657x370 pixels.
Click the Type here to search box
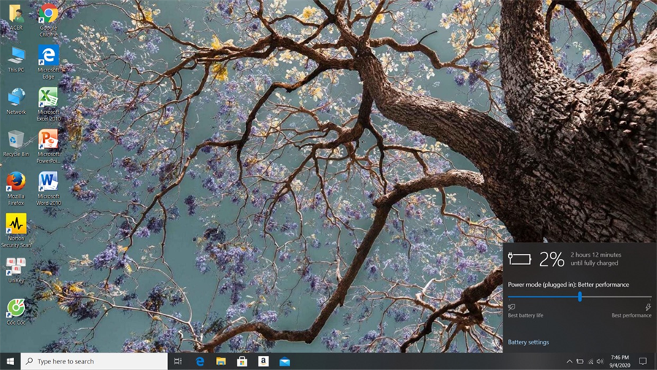coord(94,361)
